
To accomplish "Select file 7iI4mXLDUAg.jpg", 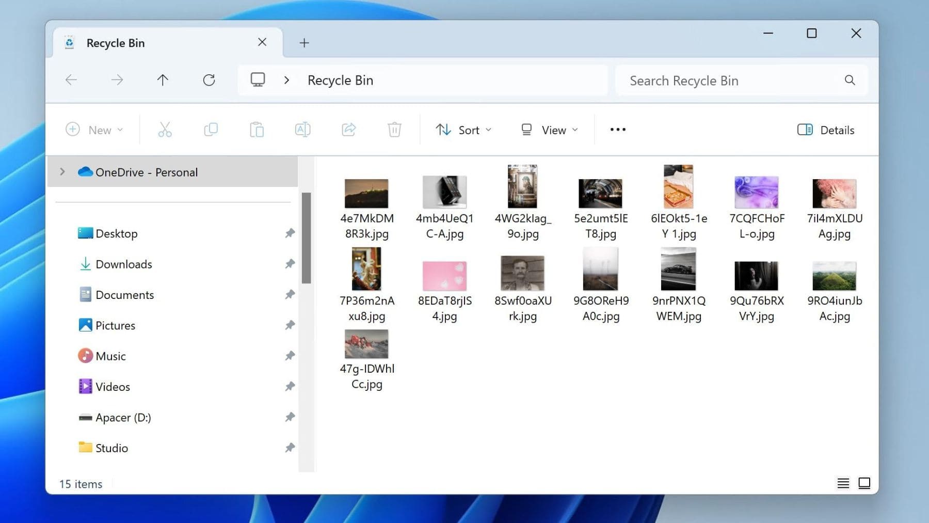I will (x=835, y=210).
